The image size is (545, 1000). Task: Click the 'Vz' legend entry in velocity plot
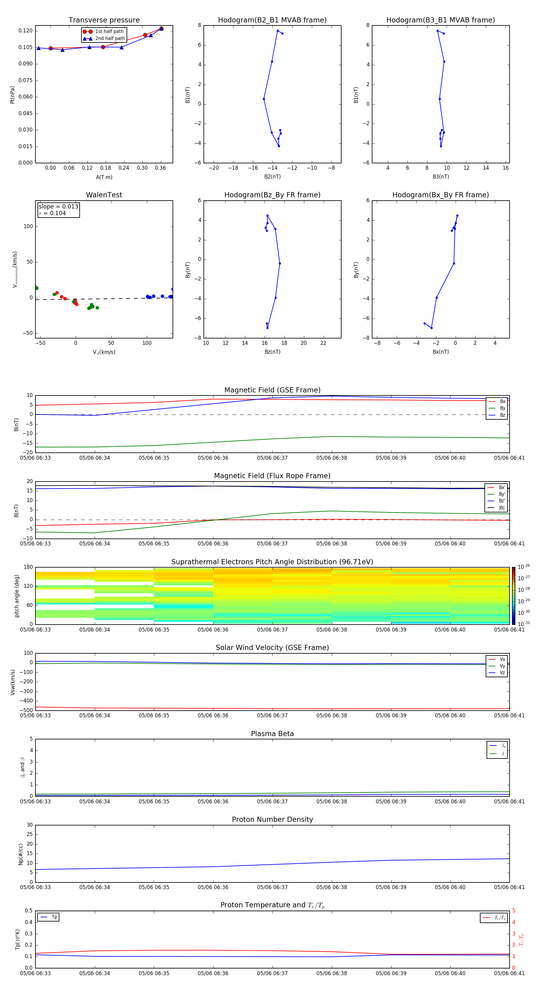[x=497, y=673]
